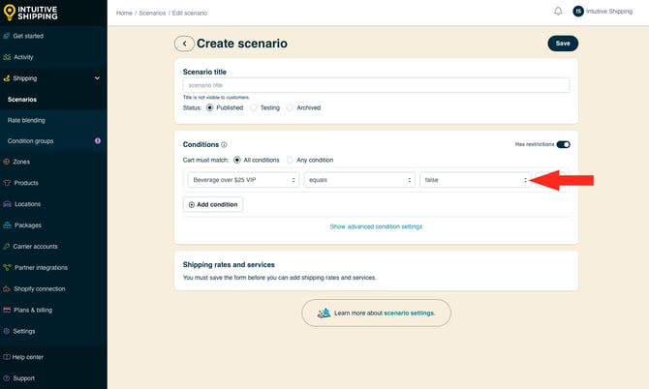Click the Activity chart icon
Viewport: 649px width, 389px height.
point(7,57)
